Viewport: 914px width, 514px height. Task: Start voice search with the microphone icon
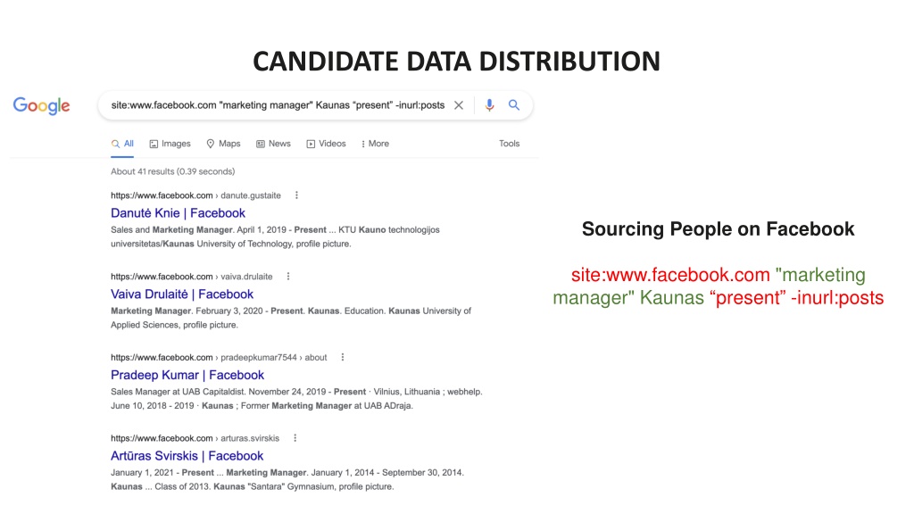489,105
